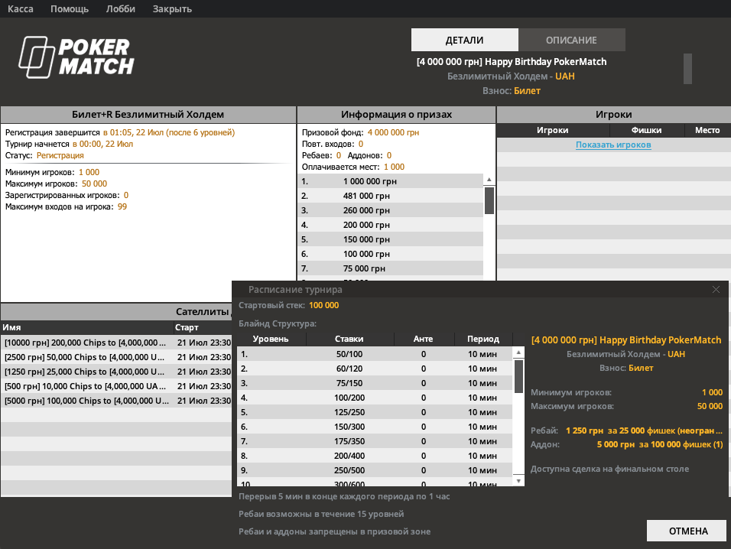Image resolution: width=731 pixels, height=549 pixels.
Task: Select level 5 blinds 125/250 row
Action: [x=375, y=412]
